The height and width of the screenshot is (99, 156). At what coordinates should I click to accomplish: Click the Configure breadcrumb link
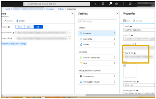pyautogui.click(x=50, y=9)
